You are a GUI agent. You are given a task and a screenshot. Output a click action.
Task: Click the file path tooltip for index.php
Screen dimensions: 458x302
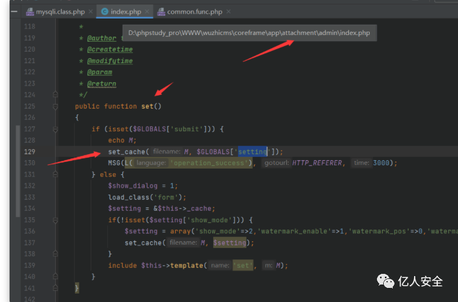(x=249, y=33)
